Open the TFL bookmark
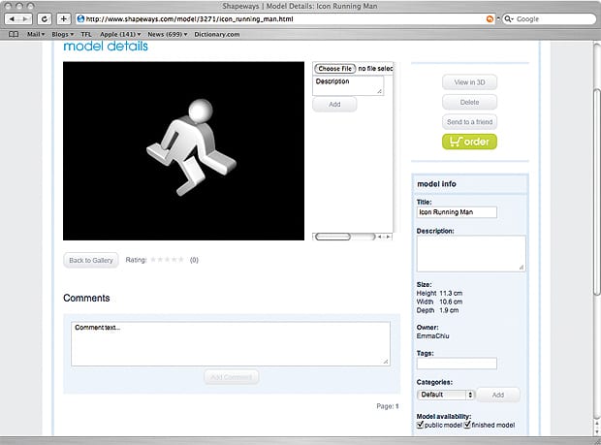 click(x=86, y=34)
